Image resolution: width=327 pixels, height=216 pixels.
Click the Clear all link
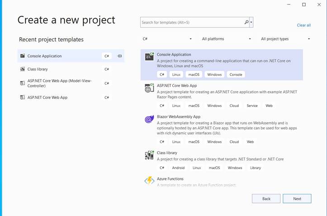[x=303, y=25]
